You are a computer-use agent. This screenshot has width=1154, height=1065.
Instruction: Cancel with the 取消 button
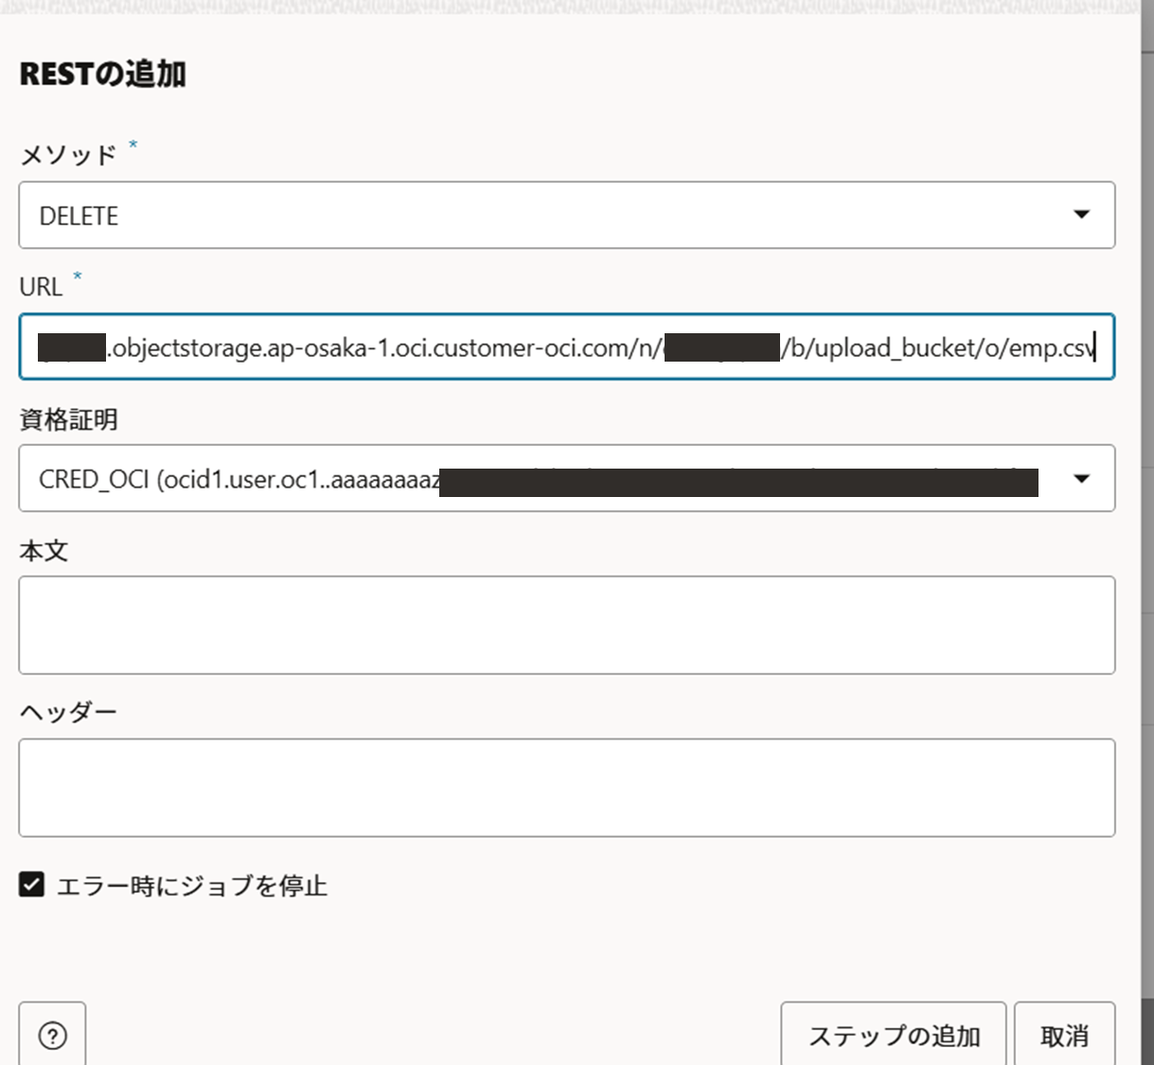(x=1064, y=1036)
